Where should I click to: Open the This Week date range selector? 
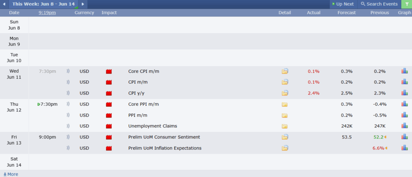(x=43, y=4)
